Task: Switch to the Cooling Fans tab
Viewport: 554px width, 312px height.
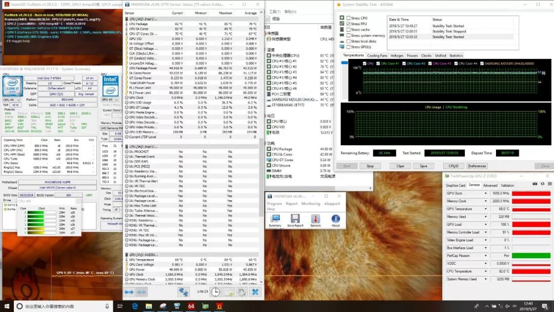Action: click(377, 55)
